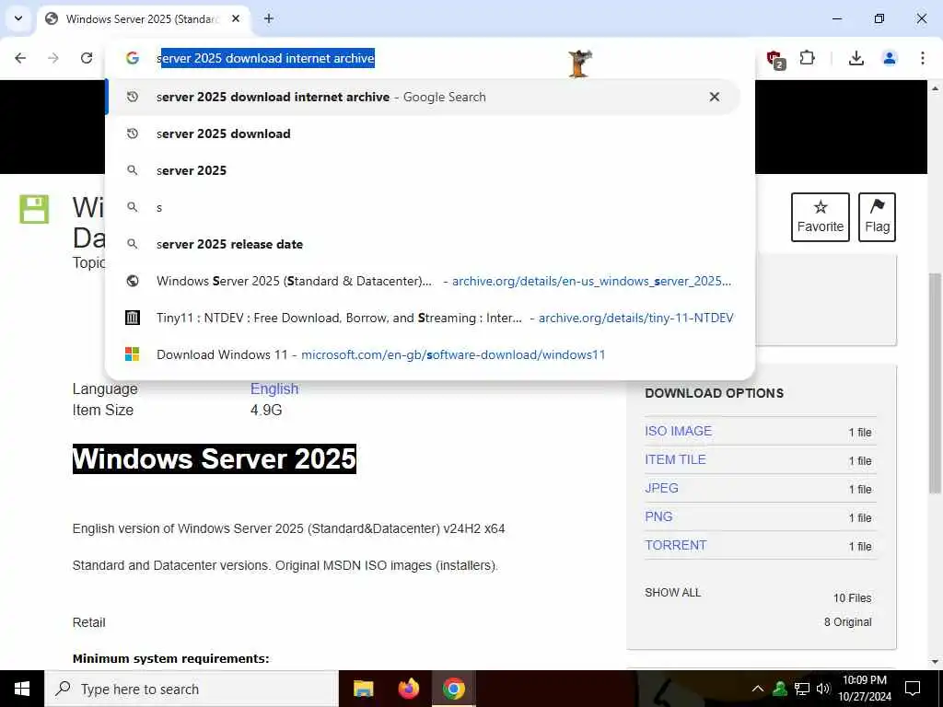This screenshot has height=707, width=943.
Task: Select suggestion 'server 2025 download internet archive'
Action: [x=423, y=97]
